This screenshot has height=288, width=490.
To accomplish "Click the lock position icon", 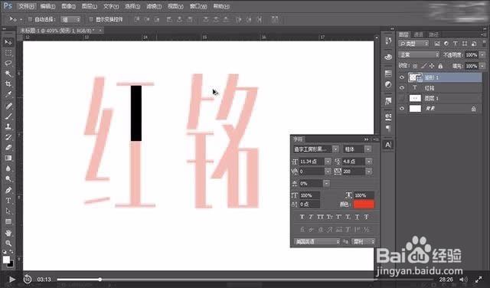I will [x=432, y=66].
